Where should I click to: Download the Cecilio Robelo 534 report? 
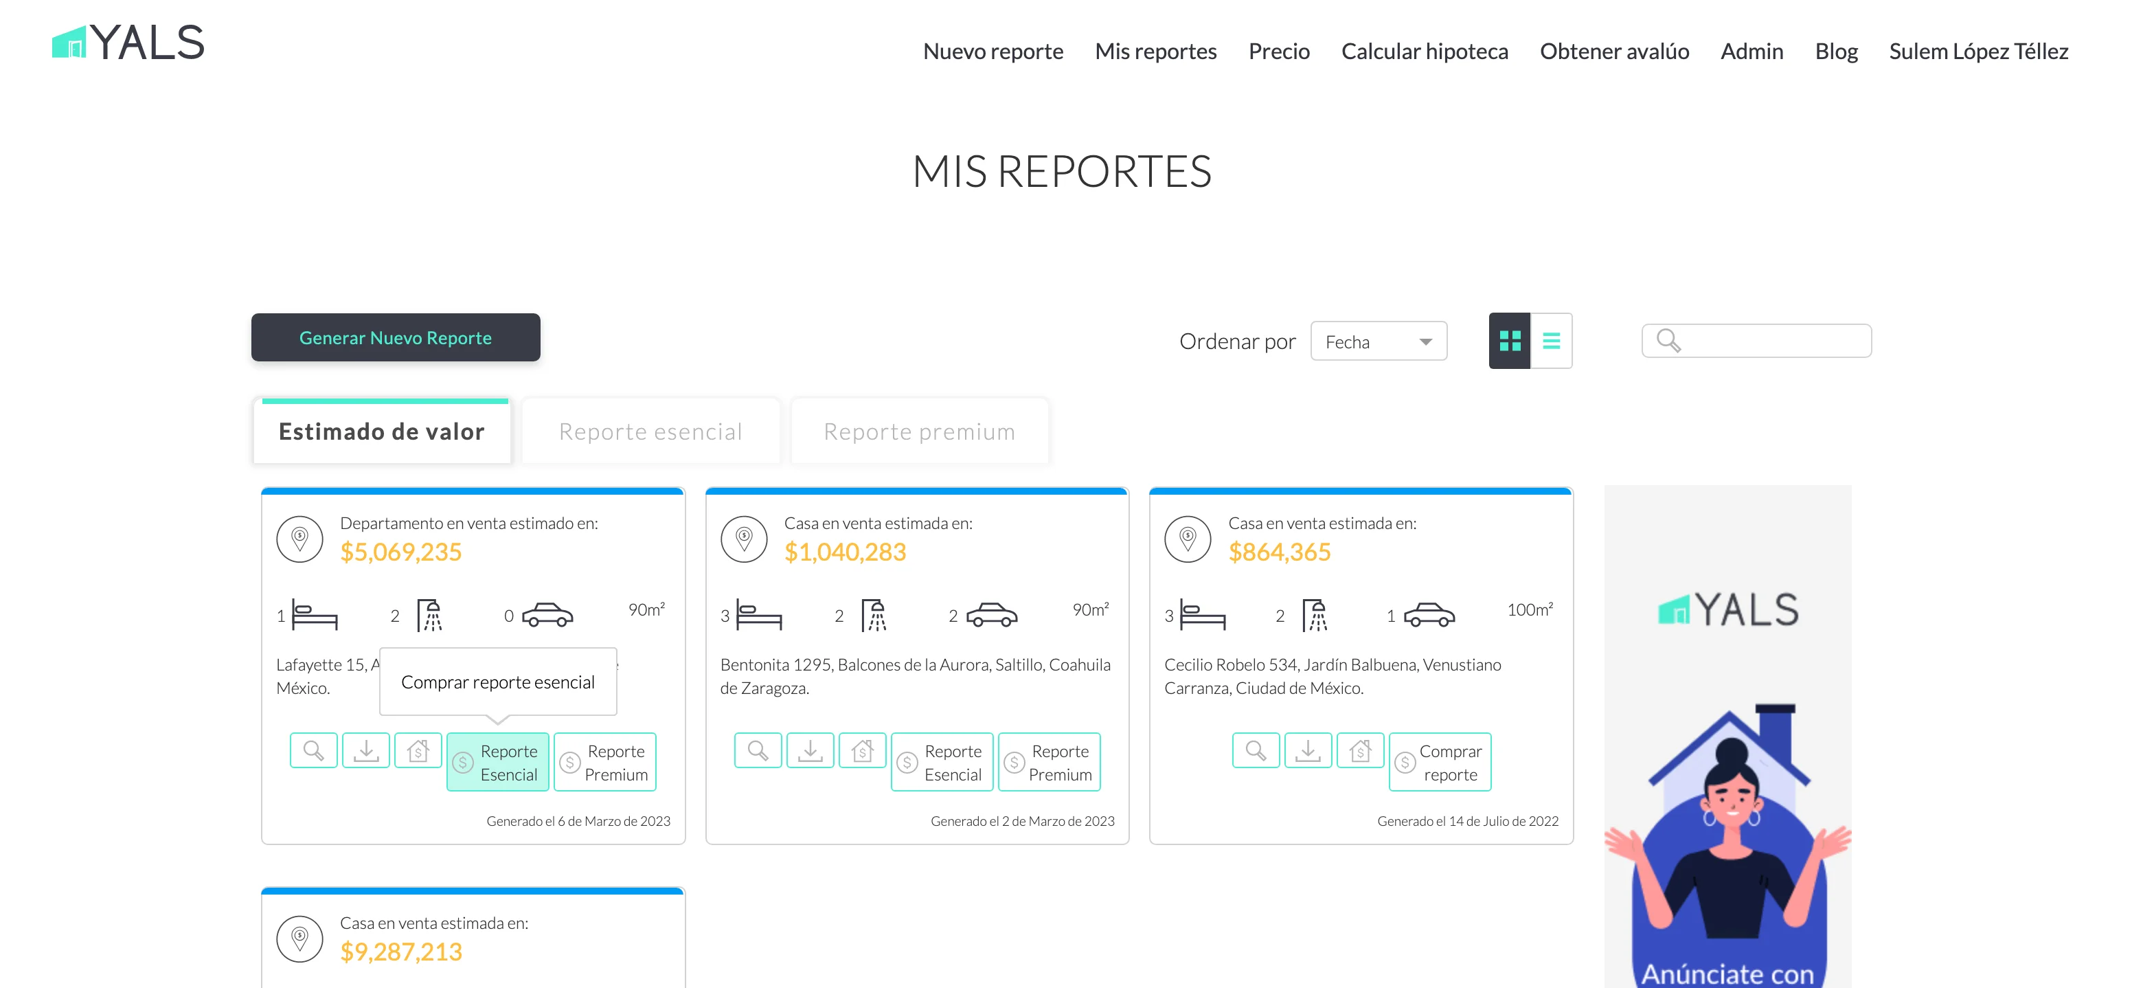1308,750
